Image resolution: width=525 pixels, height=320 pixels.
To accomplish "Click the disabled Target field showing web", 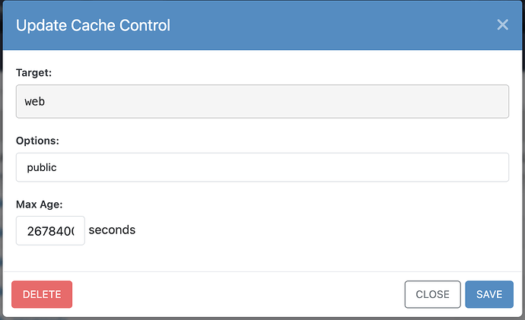I will (262, 101).
